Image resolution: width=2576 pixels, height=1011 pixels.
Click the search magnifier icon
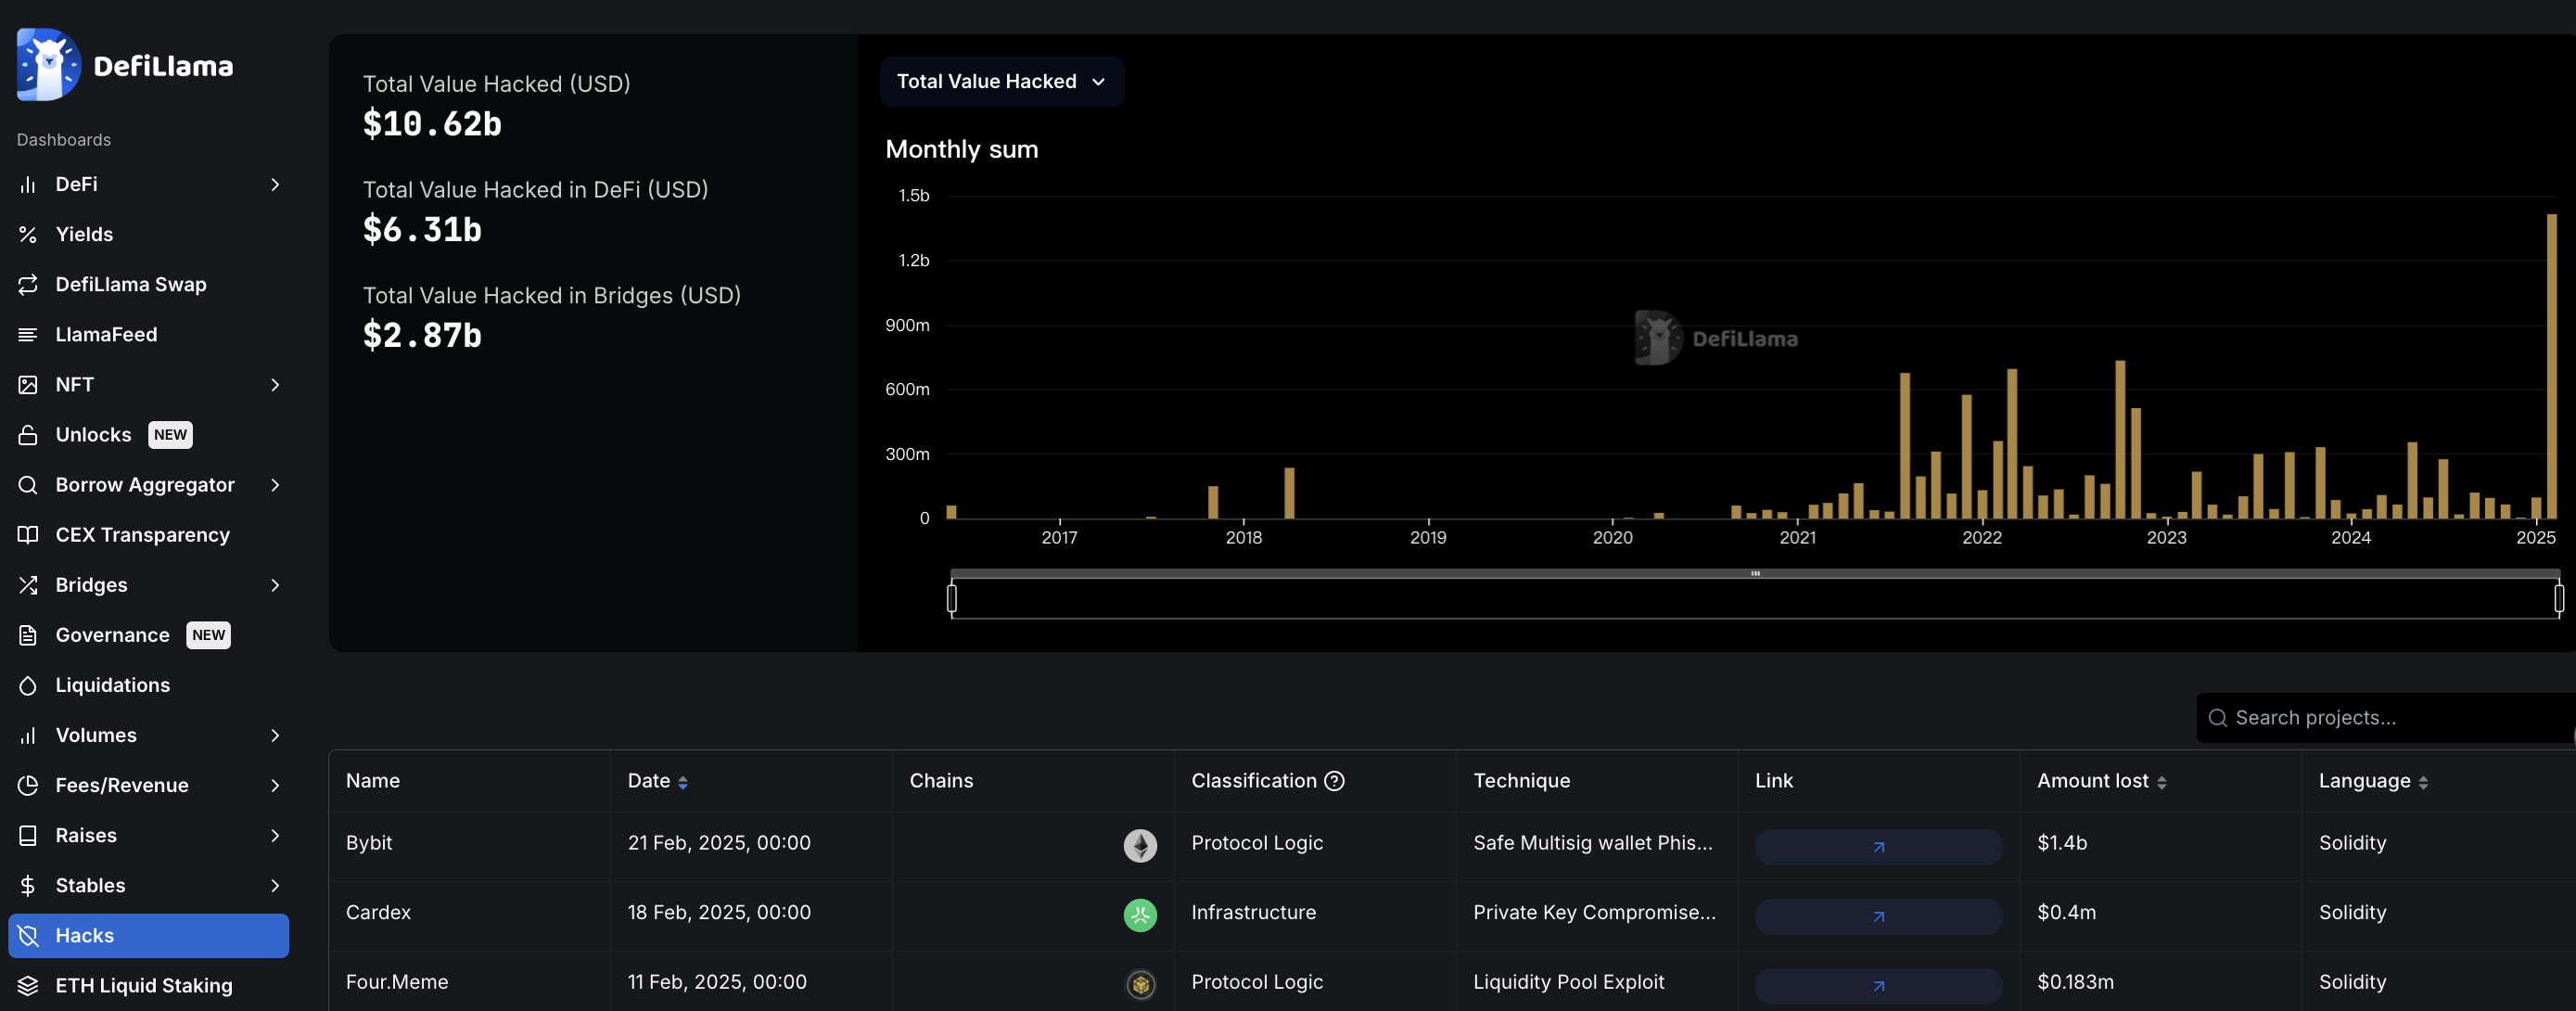(x=2217, y=718)
